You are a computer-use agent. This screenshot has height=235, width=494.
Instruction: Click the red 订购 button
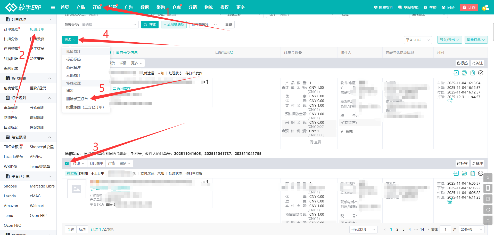469,7
